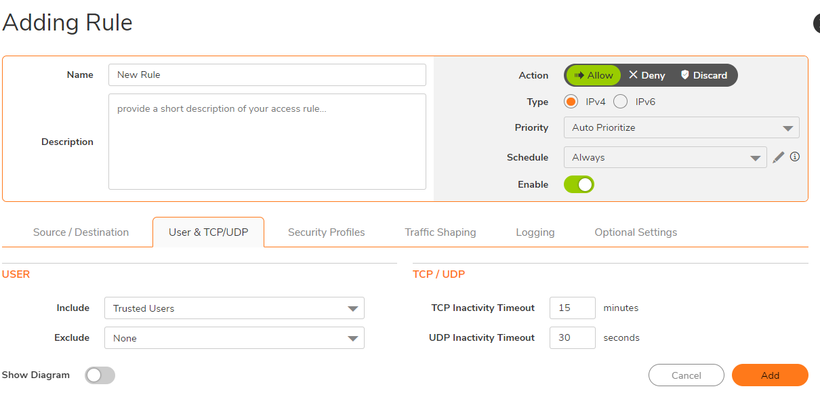Screen dimensions: 820x393
Task: Click the TCP Inactivity Timeout field
Action: click(572, 308)
